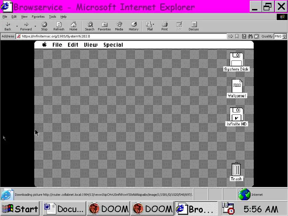Switch to the second DOOM taskbar button
This screenshot has width=288, height=216.
[152, 209]
